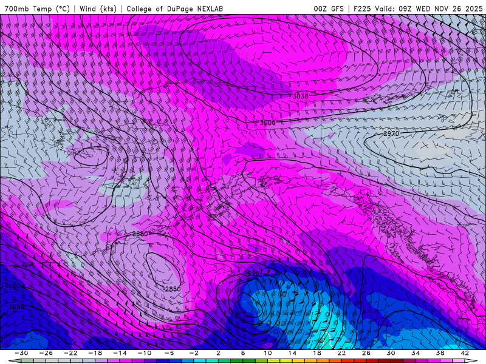Viewport: 486px width, 364px height.
Task: Click the −18 colorbar tick label
Action: tap(95, 353)
